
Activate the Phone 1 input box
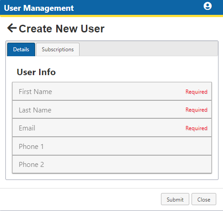(x=112, y=146)
